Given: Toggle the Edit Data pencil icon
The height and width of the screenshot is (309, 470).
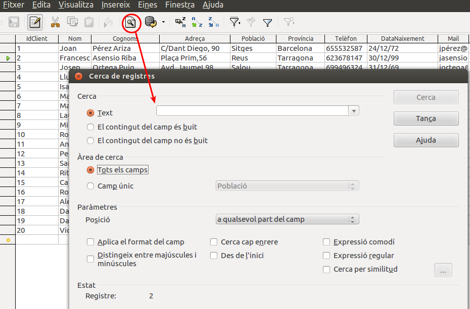Looking at the screenshot, I should pyautogui.click(x=35, y=22).
